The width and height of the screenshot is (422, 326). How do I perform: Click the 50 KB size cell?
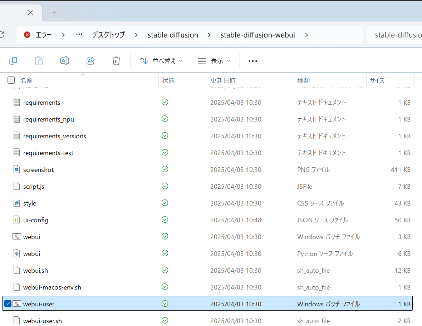click(402, 220)
